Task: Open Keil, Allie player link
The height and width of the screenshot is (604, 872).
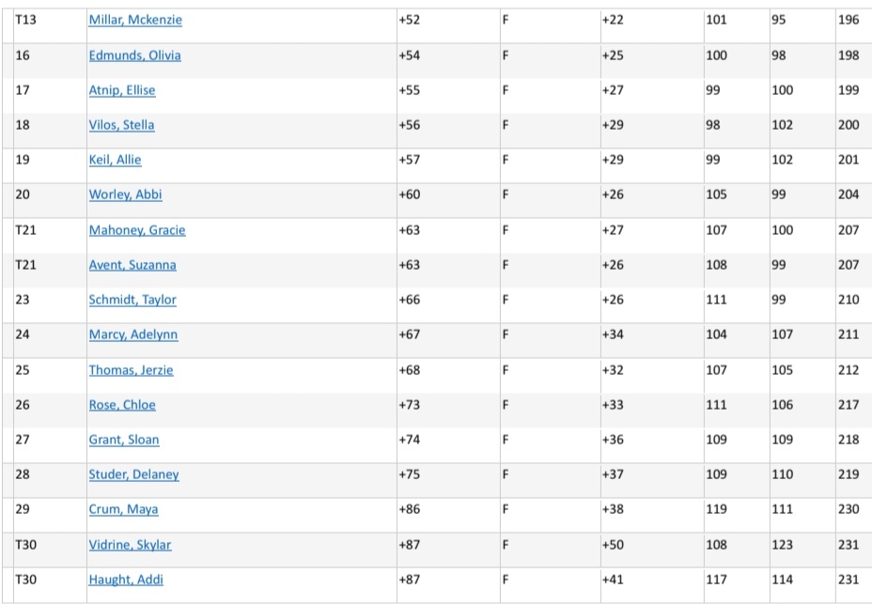Action: (x=115, y=160)
